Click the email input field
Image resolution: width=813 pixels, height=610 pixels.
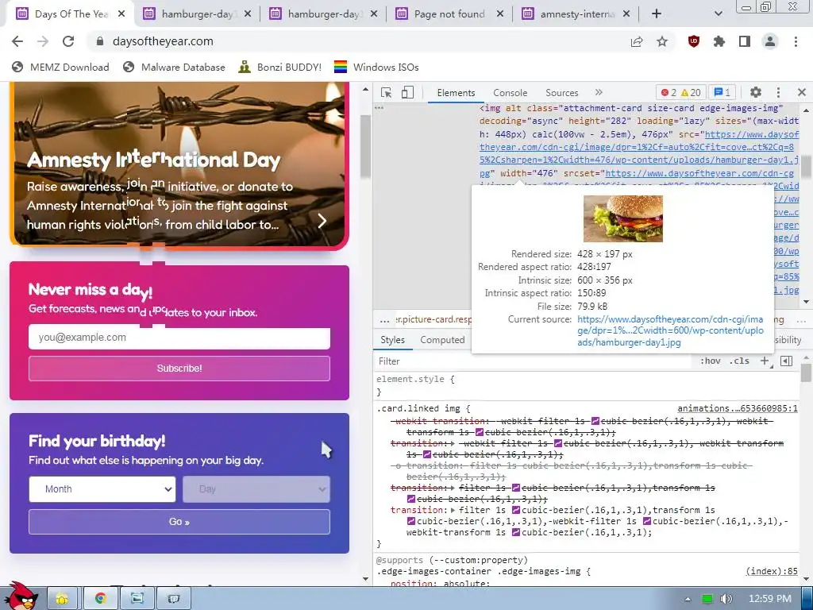179,338
